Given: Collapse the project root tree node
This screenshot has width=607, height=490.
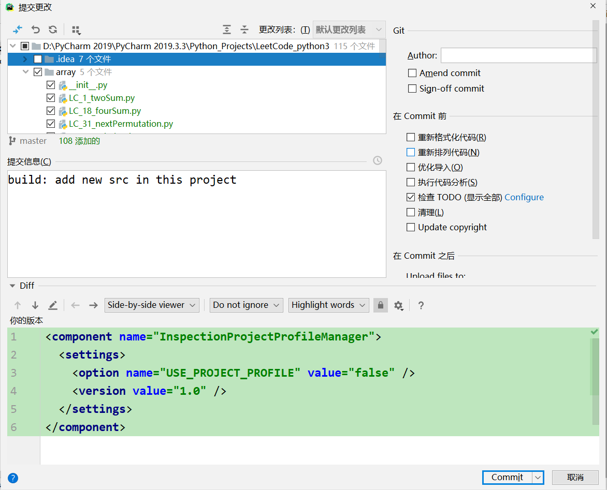Looking at the screenshot, I should click(x=13, y=46).
